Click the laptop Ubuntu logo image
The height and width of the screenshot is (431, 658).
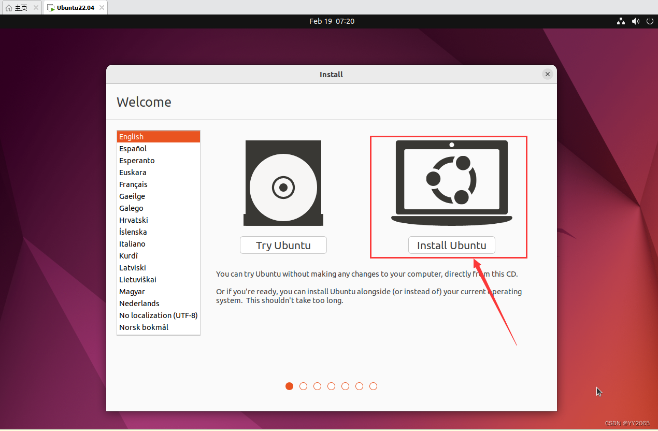[452, 183]
